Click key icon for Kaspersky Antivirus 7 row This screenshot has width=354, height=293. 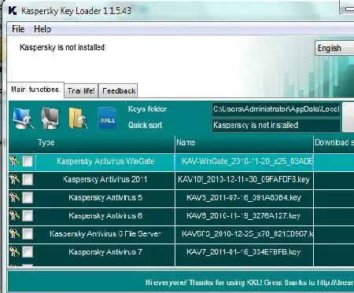pyautogui.click(x=15, y=251)
